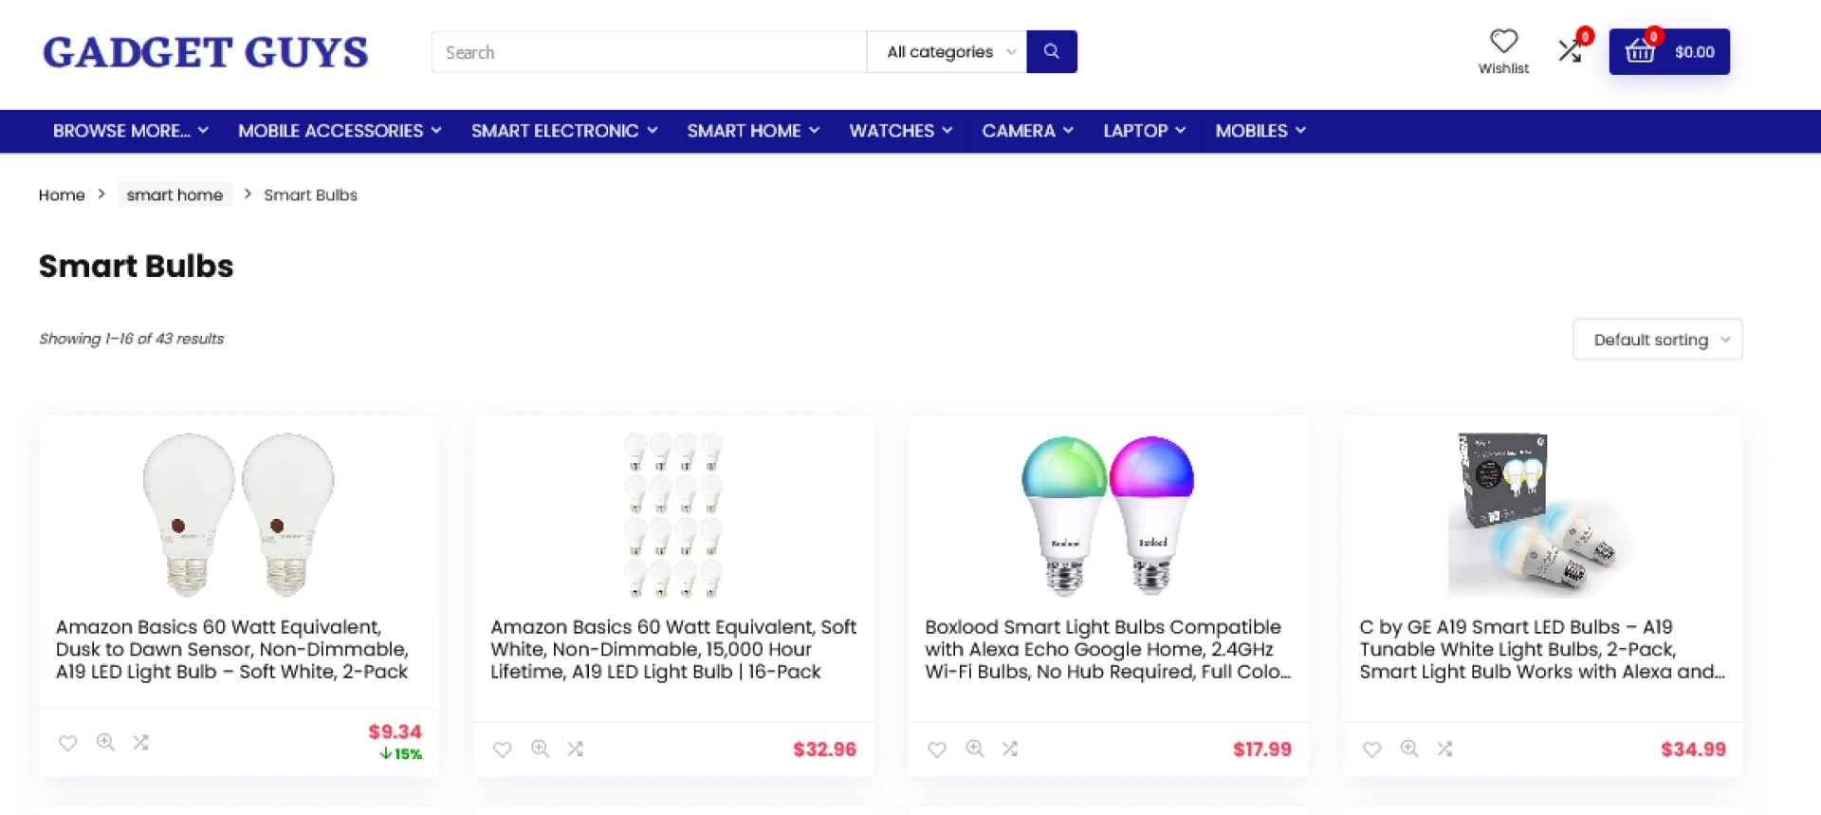1821x815 pixels.
Task: Open quick view for the 16-Pack LED bulbs
Action: (540, 749)
